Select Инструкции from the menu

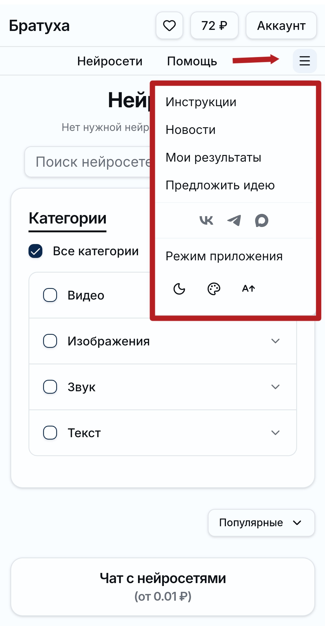coord(201,102)
